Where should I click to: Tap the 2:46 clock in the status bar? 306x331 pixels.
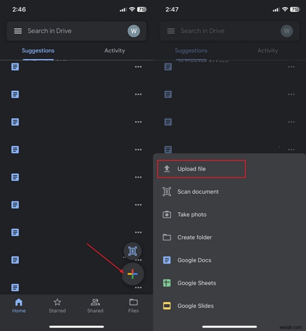(19, 10)
